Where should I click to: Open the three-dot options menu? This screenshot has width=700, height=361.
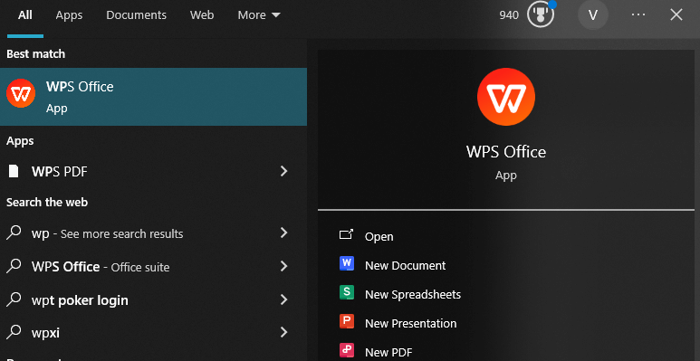638,14
